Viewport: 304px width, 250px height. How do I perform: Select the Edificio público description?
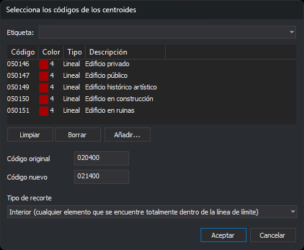tap(106, 75)
